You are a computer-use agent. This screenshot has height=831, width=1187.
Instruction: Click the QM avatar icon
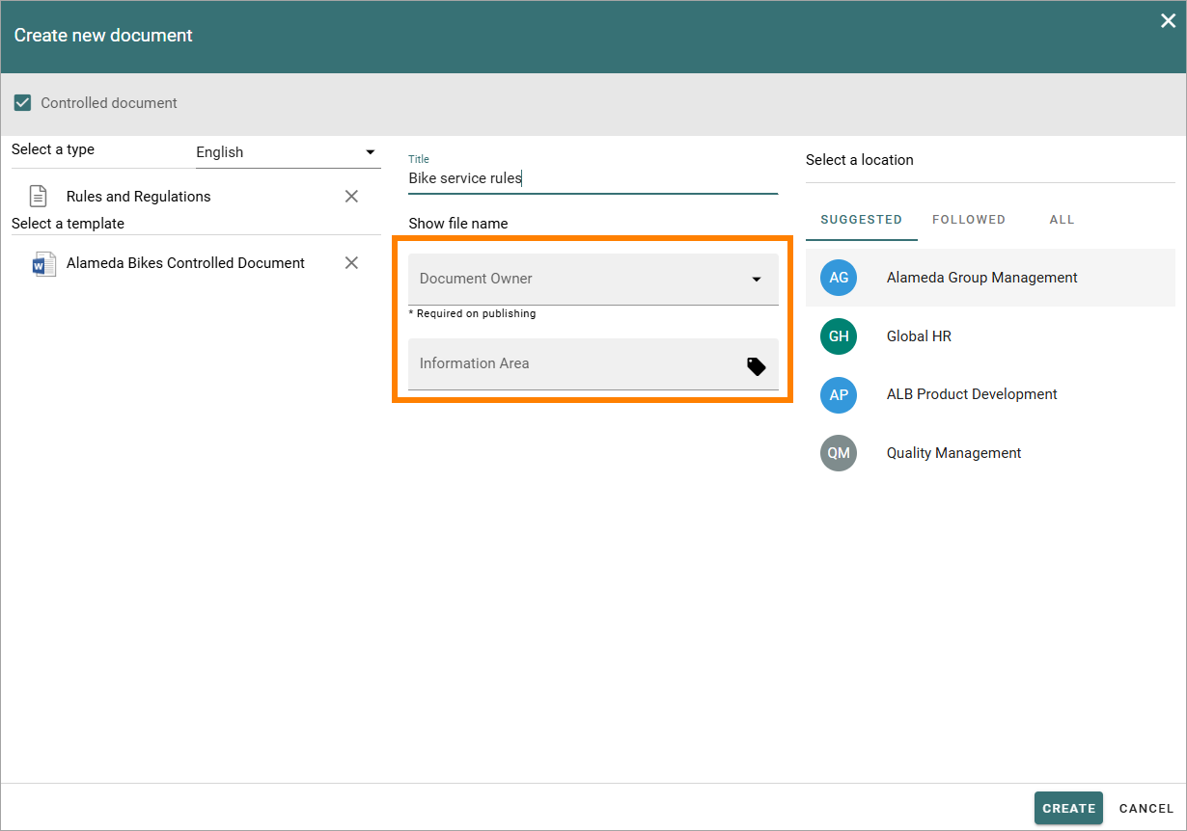[839, 453]
